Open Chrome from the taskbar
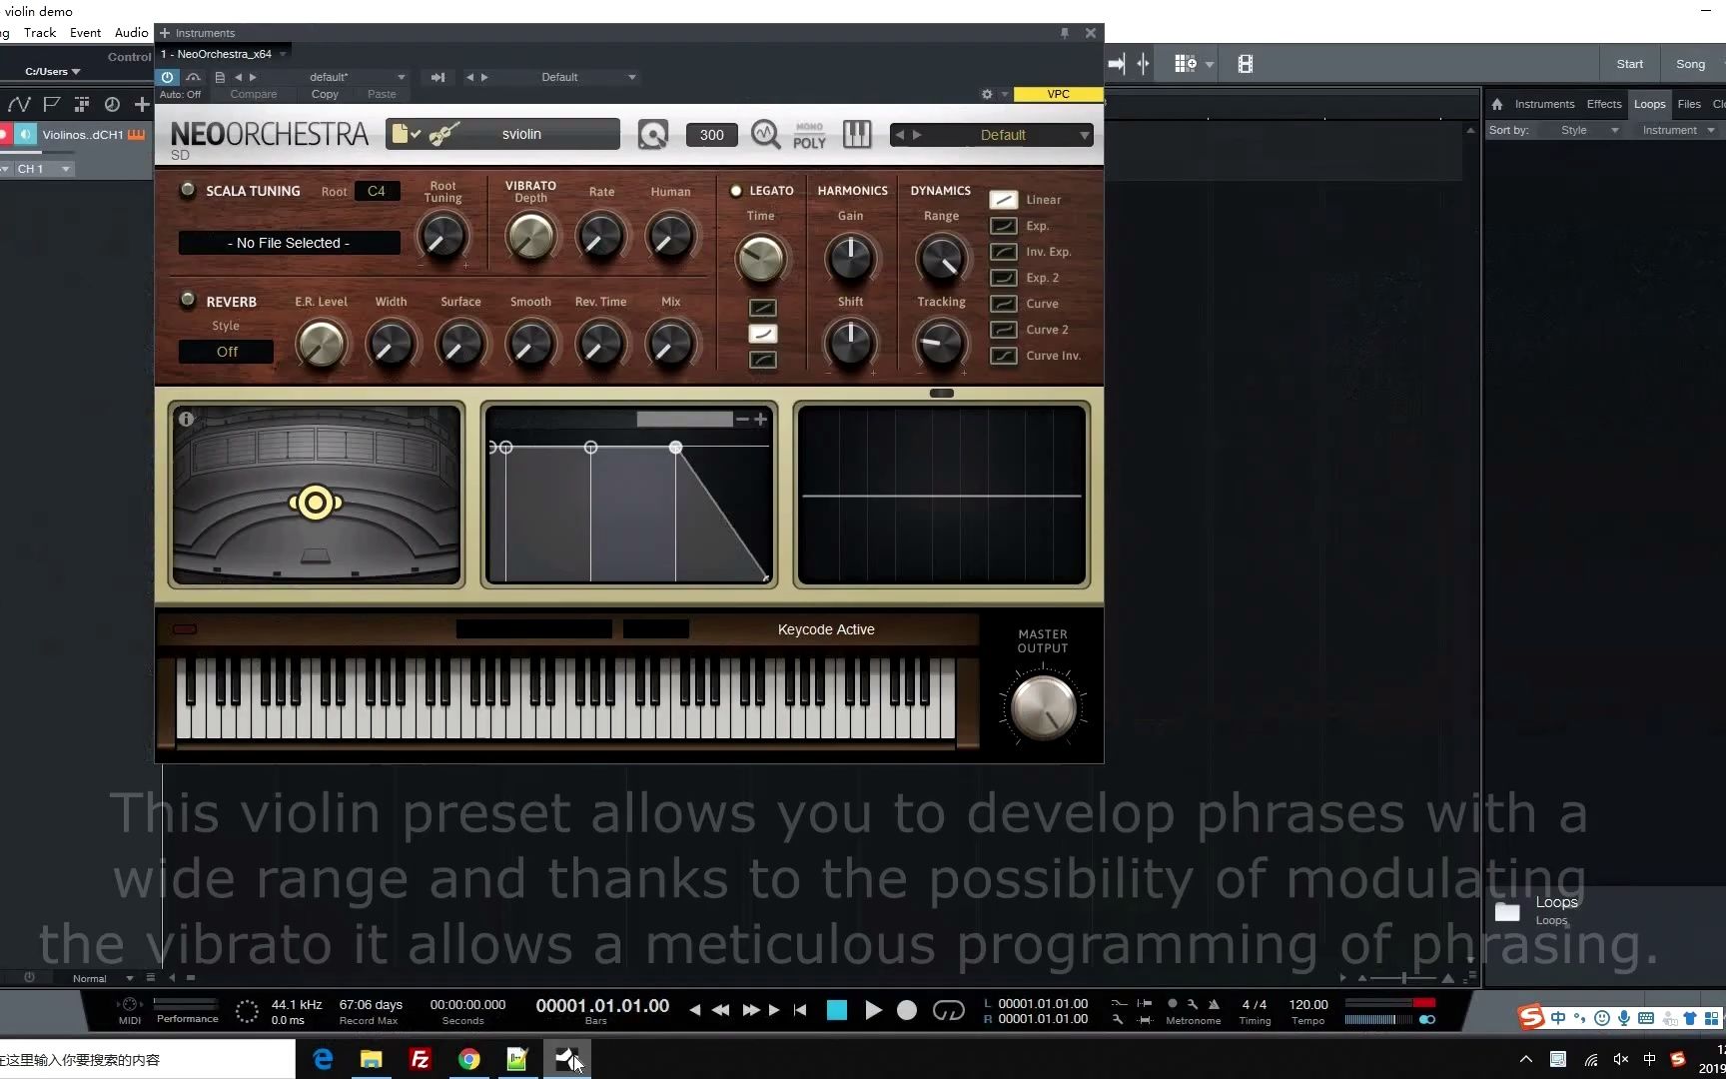This screenshot has width=1726, height=1079. pyautogui.click(x=468, y=1059)
